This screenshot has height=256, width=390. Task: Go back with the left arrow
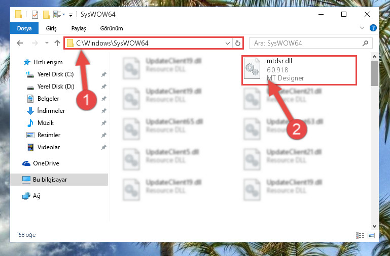tap(20, 43)
